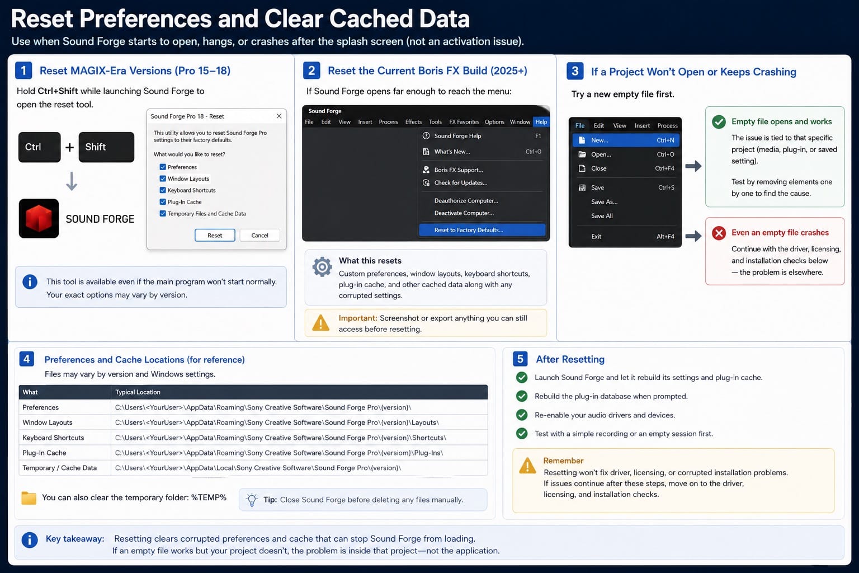Open the File menu in the project panel
This screenshot has width=859, height=573.
tap(580, 126)
